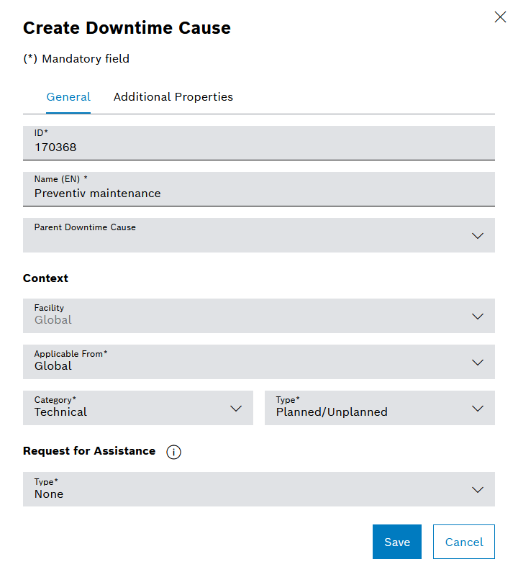The height and width of the screenshot is (582, 518).
Task: Click the Parent Downtime Cause chevron arrow
Action: coord(478,236)
